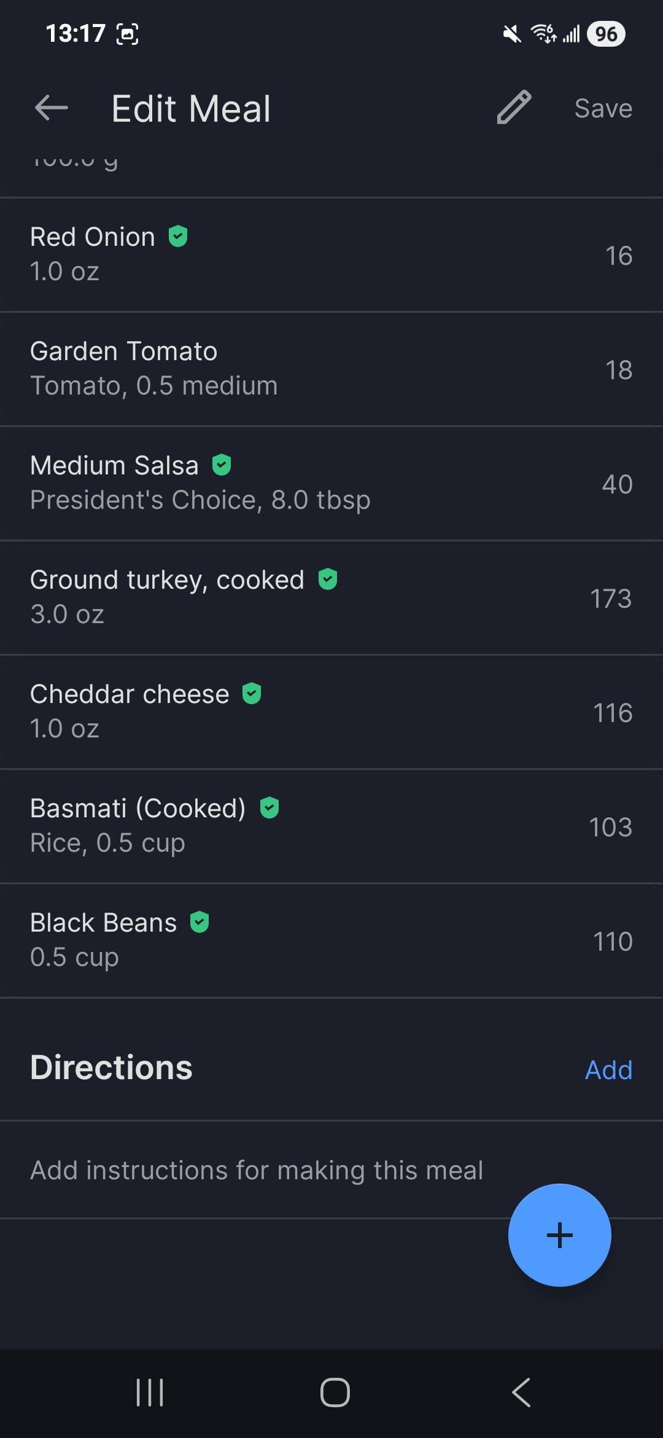The width and height of the screenshot is (663, 1438).
Task: Tap the pencil edit icon
Action: pos(514,108)
